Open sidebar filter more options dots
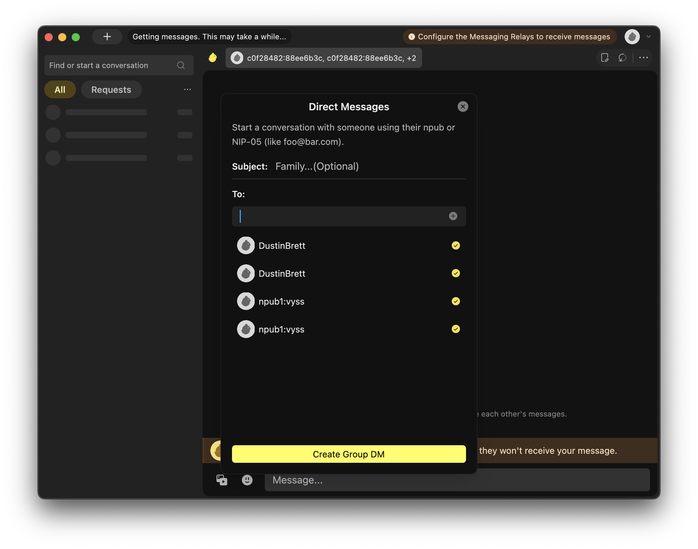The image size is (698, 549). [187, 90]
